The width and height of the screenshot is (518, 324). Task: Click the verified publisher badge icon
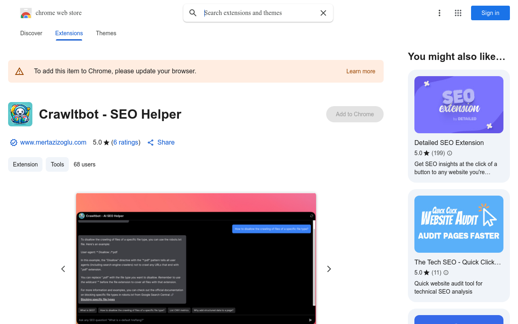[x=13, y=142]
